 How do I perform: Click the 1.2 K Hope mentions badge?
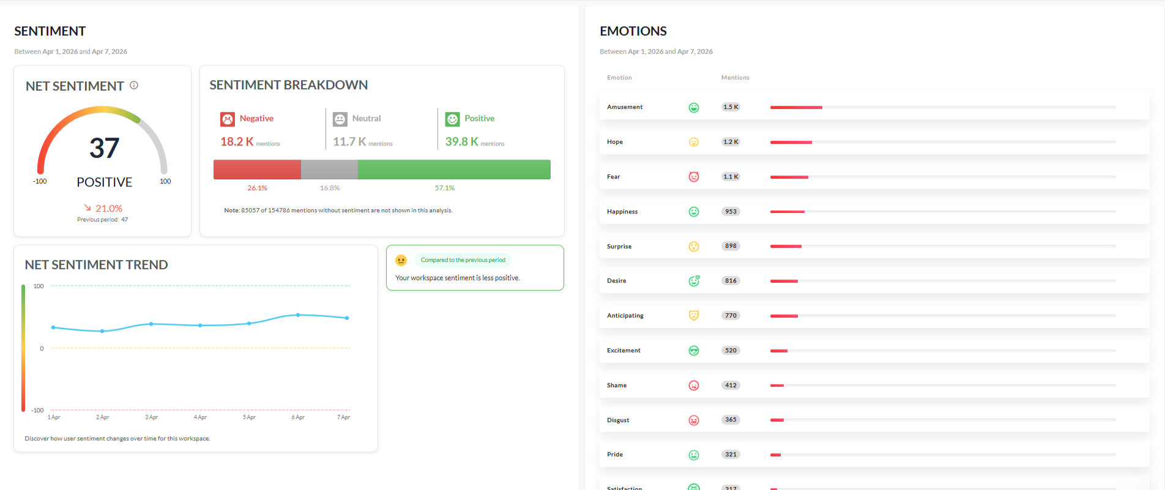731,142
